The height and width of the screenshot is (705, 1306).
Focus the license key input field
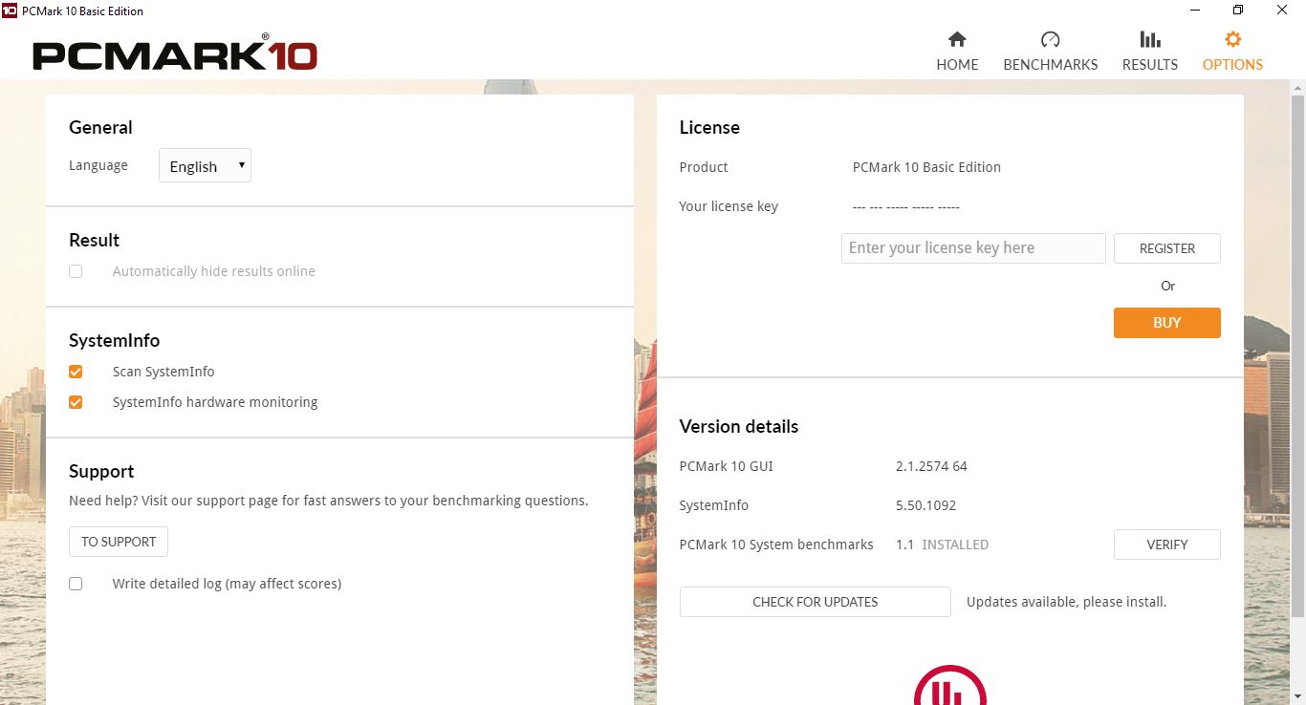tap(973, 248)
